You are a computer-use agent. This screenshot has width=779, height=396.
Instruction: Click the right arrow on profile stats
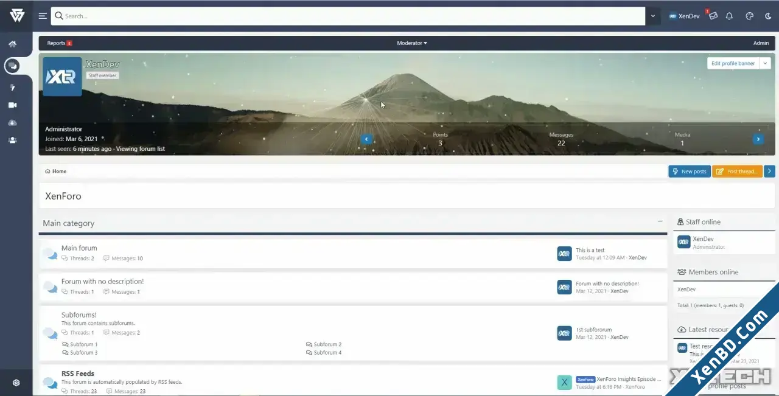tap(758, 139)
